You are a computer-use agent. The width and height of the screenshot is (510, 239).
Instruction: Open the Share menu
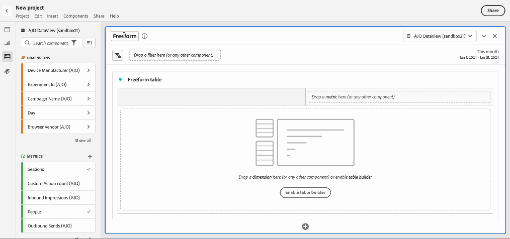(99, 16)
